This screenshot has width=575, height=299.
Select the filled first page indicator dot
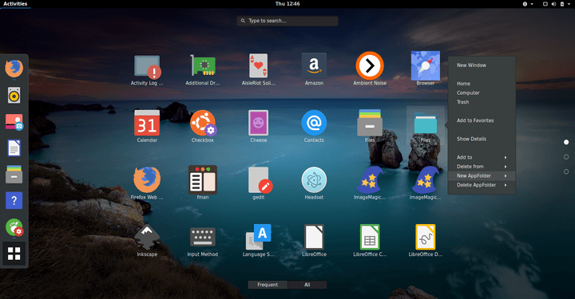[566, 142]
